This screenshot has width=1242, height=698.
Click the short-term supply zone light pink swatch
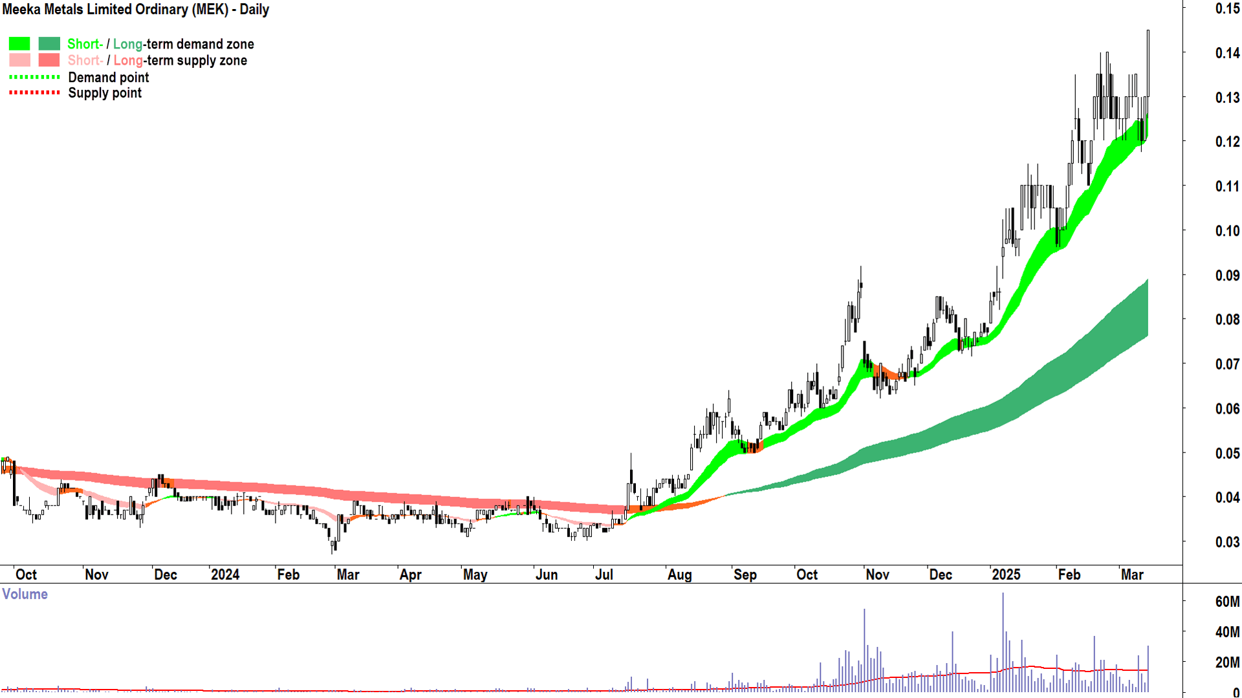pyautogui.click(x=19, y=60)
